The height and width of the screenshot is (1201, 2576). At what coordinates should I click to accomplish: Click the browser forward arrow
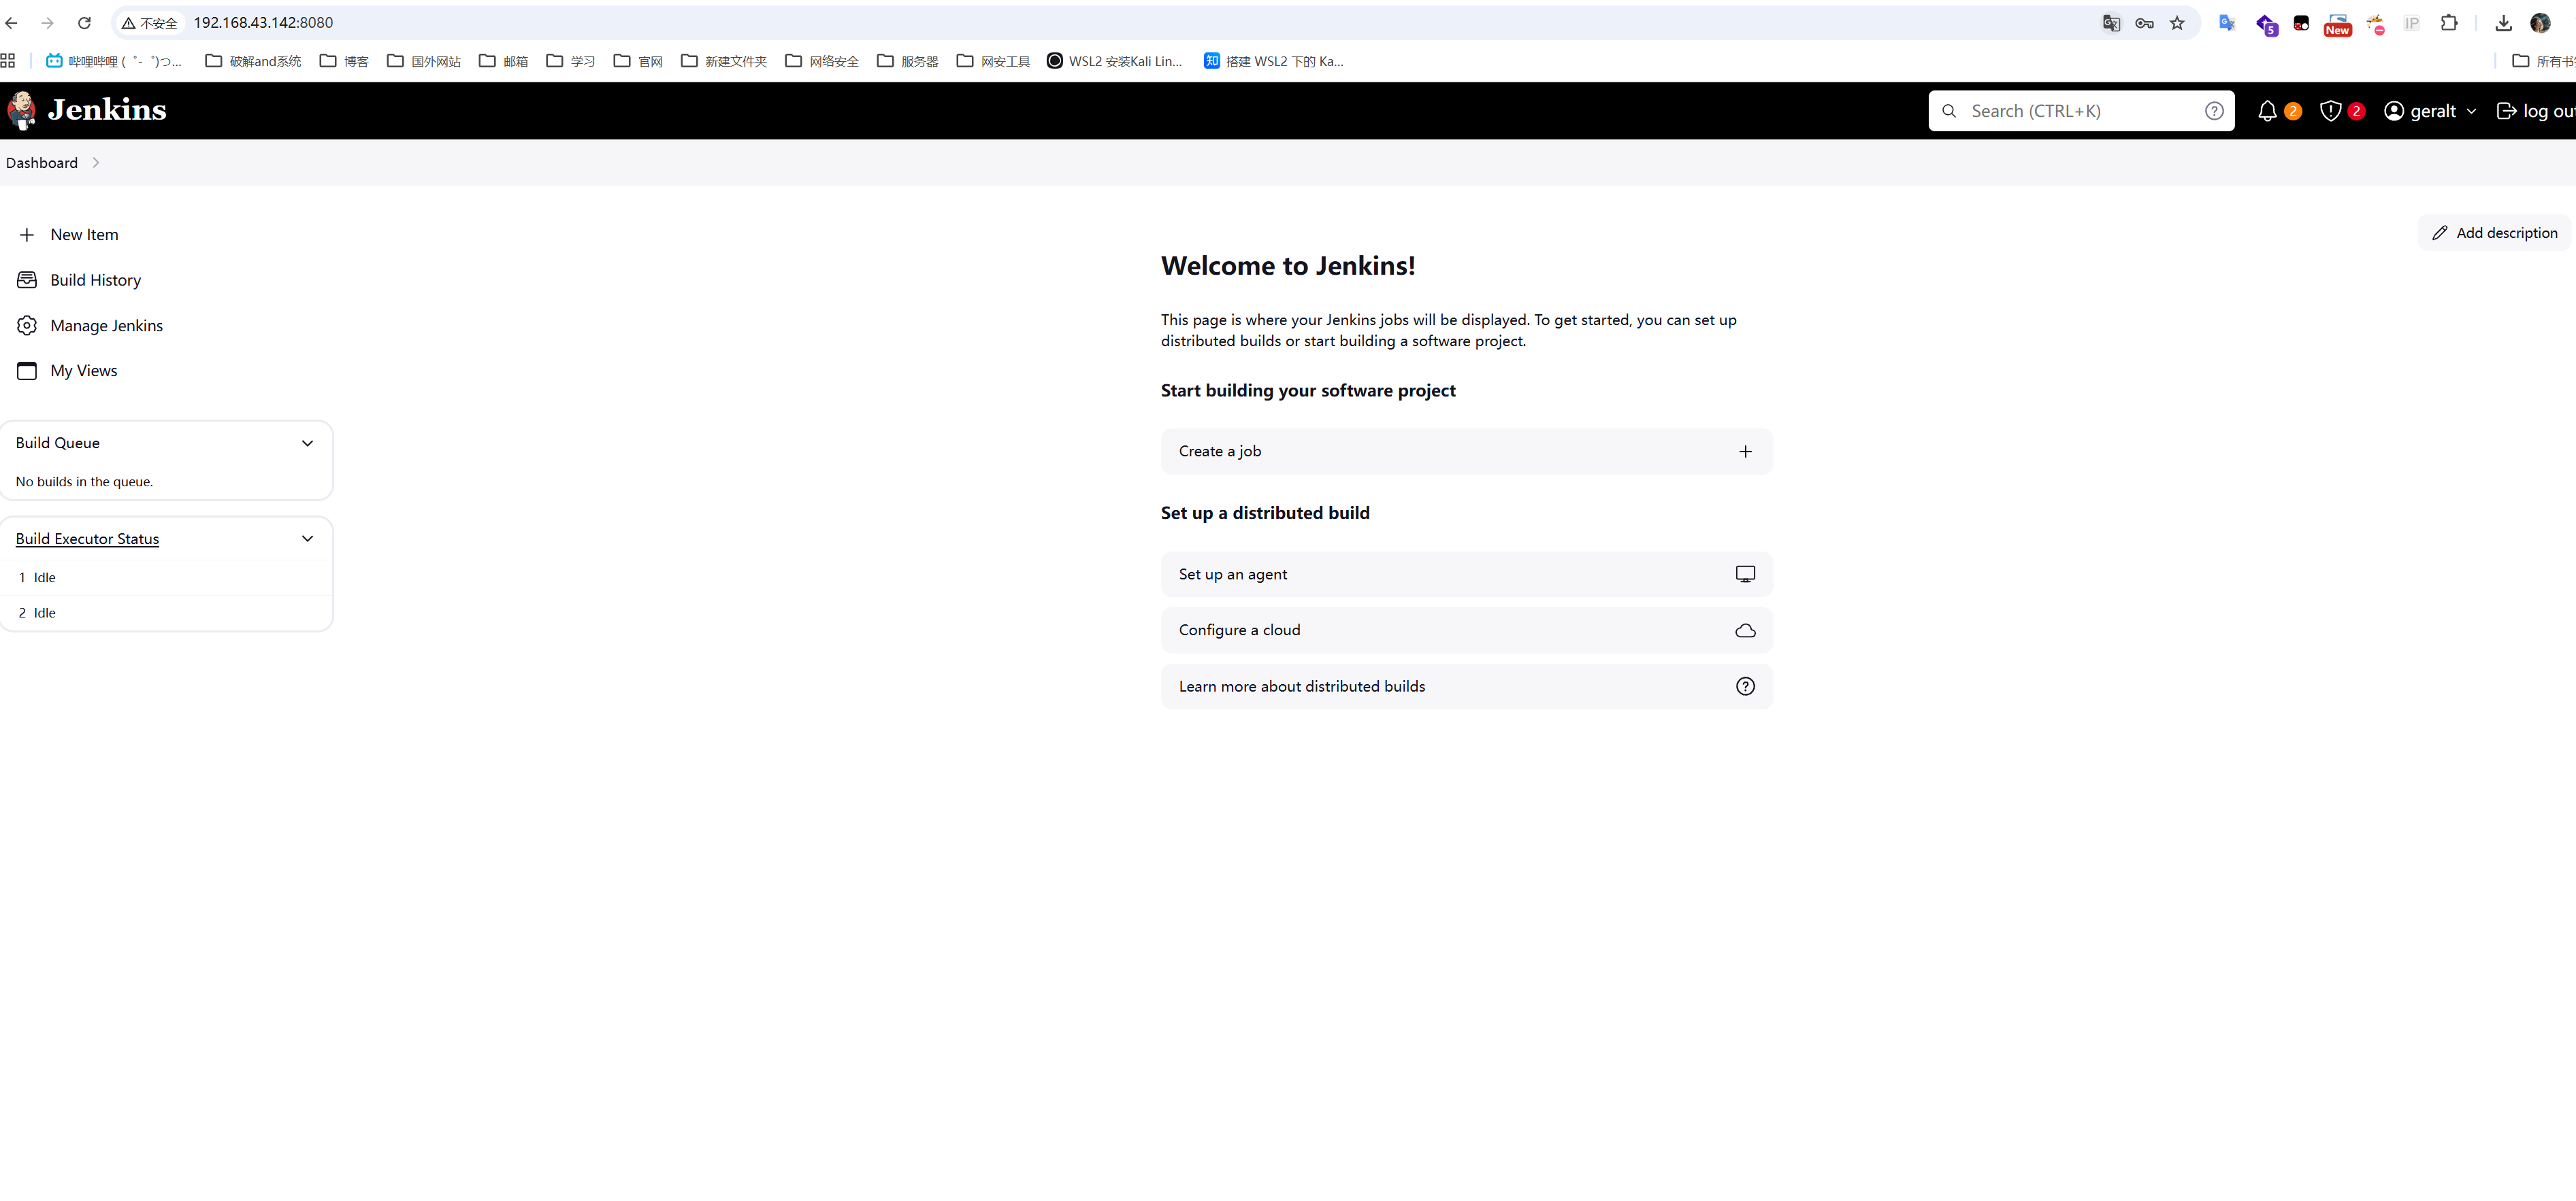(47, 23)
